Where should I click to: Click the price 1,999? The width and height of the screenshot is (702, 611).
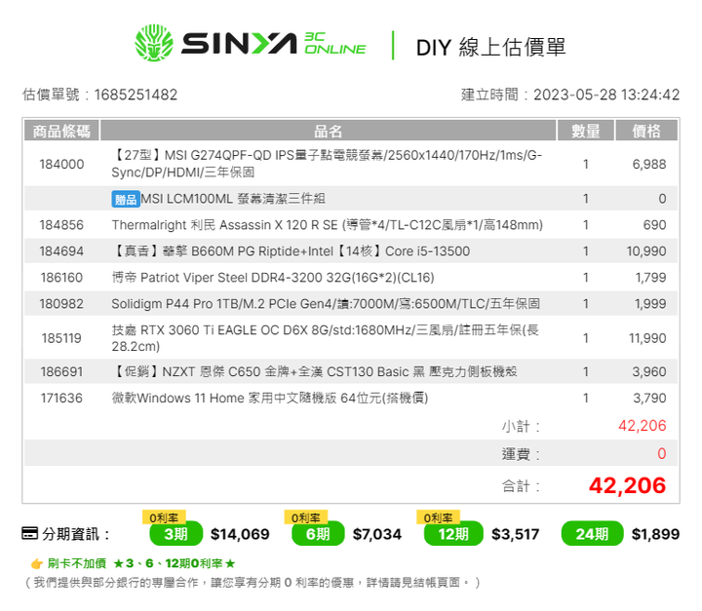pyautogui.click(x=650, y=304)
